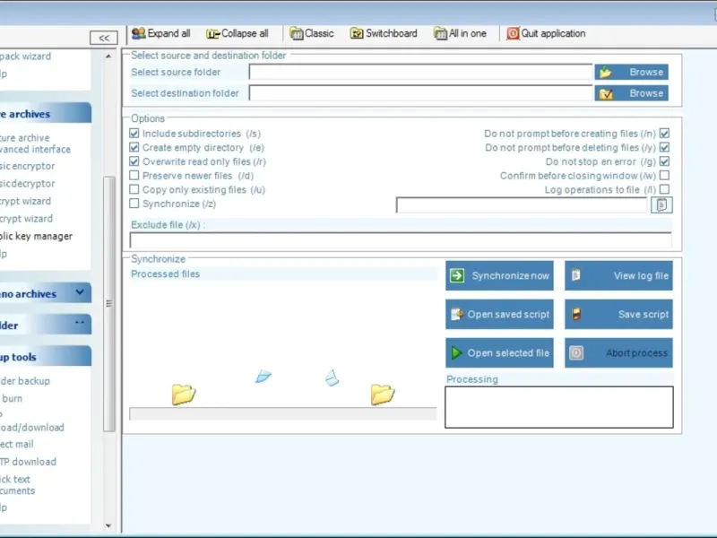The height and width of the screenshot is (538, 717).
Task: Click the log file path field
Action: 522,205
